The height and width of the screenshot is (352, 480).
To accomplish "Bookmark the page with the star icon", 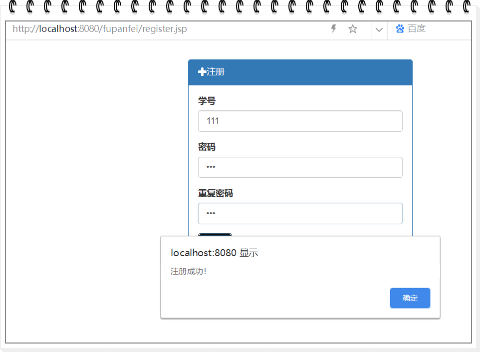I will point(353,29).
